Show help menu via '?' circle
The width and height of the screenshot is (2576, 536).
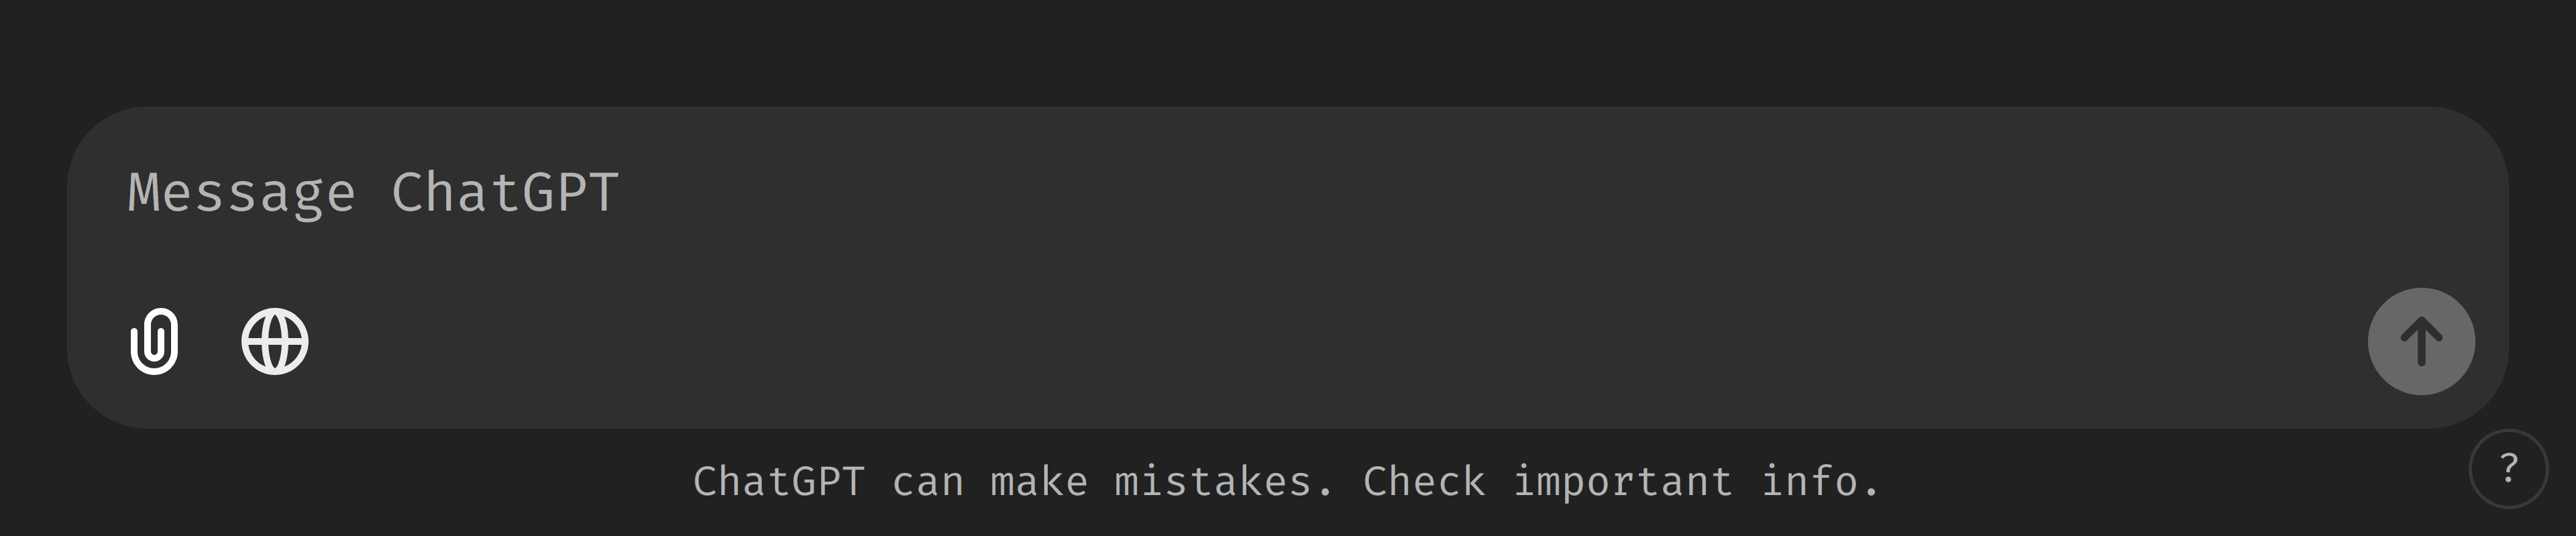(2508, 468)
